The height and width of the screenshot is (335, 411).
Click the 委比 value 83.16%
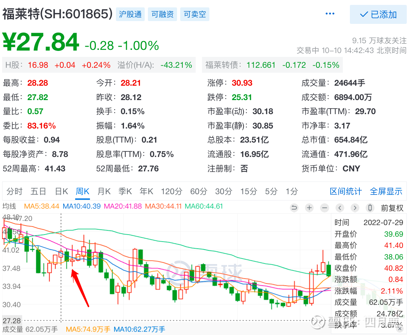[41, 126]
